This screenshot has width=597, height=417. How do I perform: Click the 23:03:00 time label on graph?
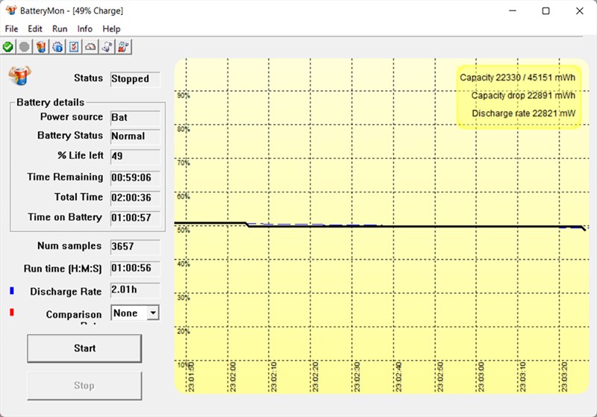481,376
